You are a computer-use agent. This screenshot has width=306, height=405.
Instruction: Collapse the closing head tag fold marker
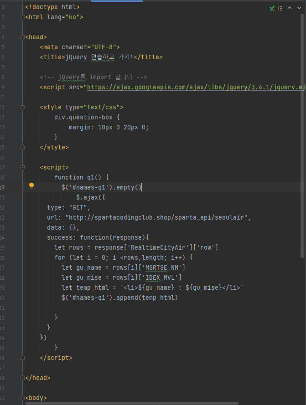22,378
